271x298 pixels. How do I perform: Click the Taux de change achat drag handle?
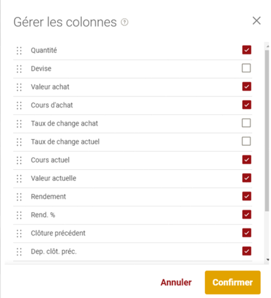point(19,124)
